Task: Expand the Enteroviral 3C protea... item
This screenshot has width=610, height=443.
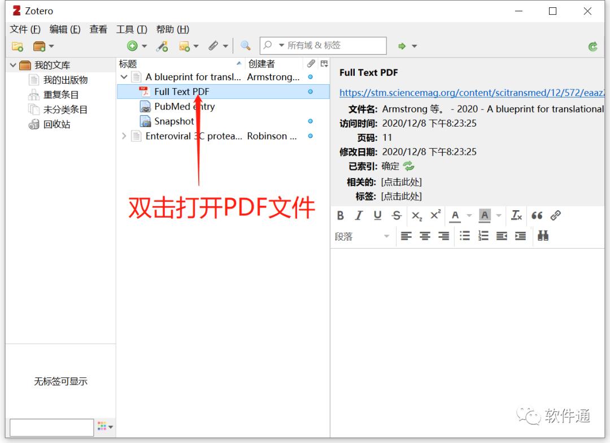Action: pos(124,136)
